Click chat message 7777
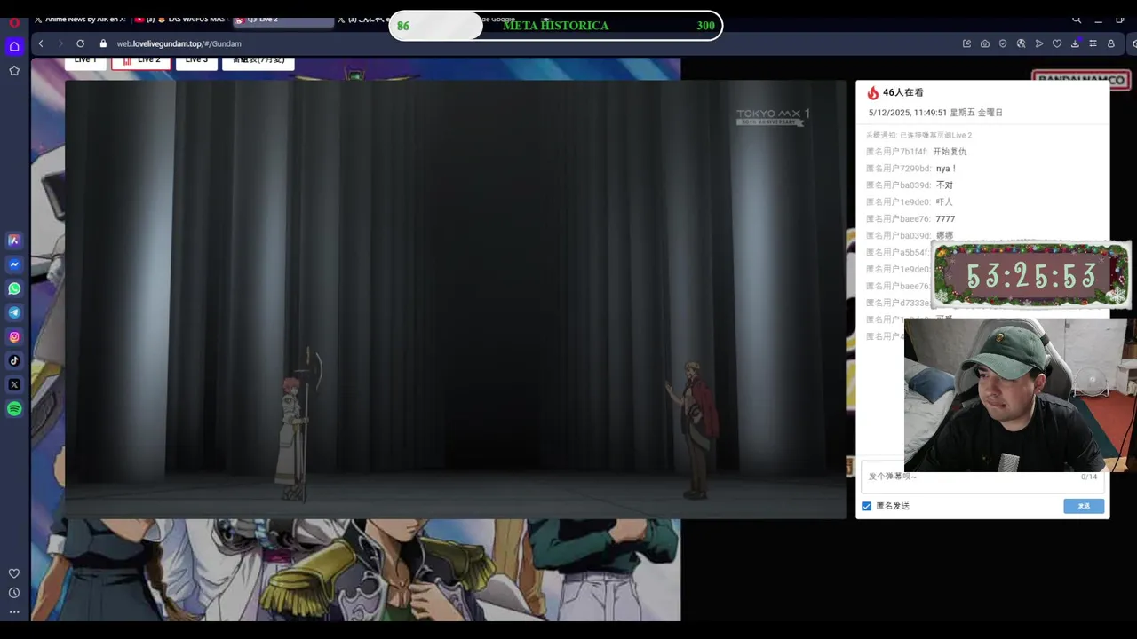The width and height of the screenshot is (1137, 639). point(945,219)
